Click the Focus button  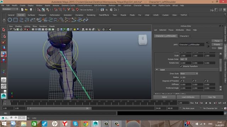click(217, 41)
